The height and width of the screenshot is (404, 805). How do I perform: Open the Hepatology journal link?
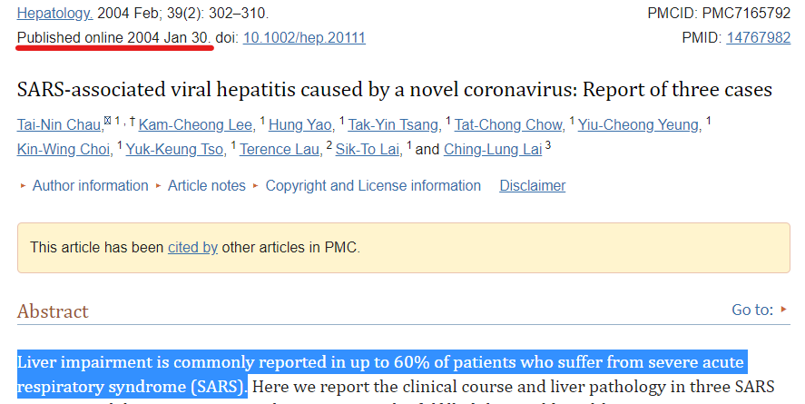tap(54, 14)
